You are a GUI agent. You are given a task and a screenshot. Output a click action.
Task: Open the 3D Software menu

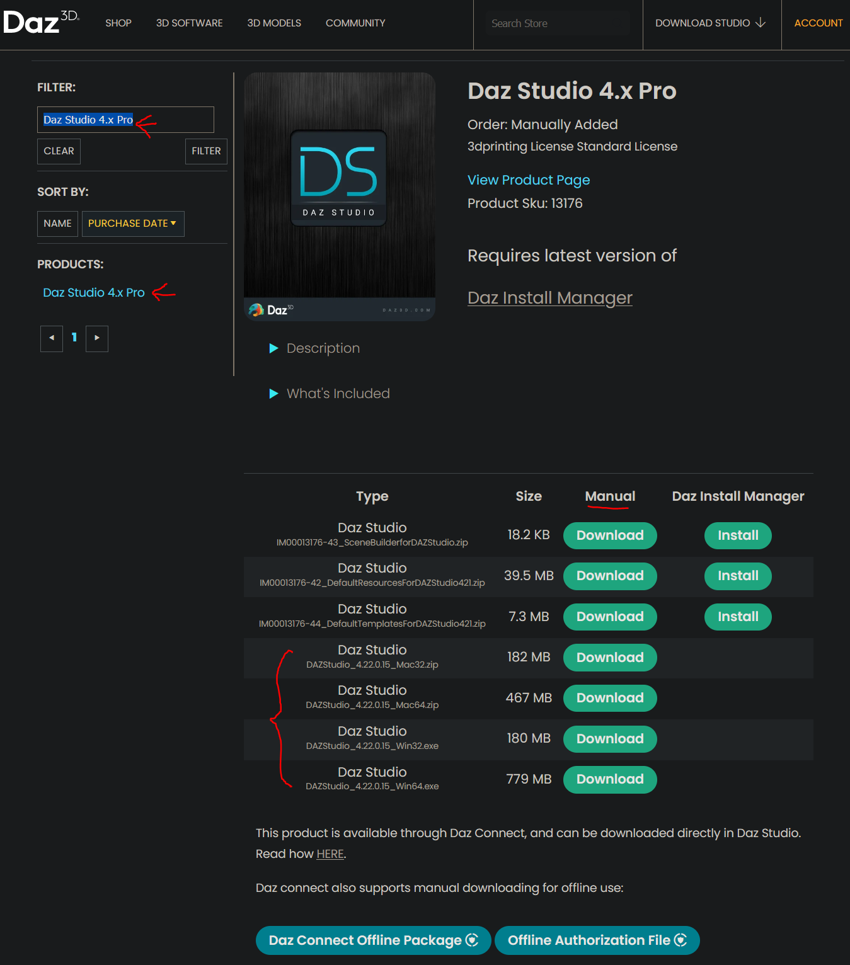click(190, 23)
